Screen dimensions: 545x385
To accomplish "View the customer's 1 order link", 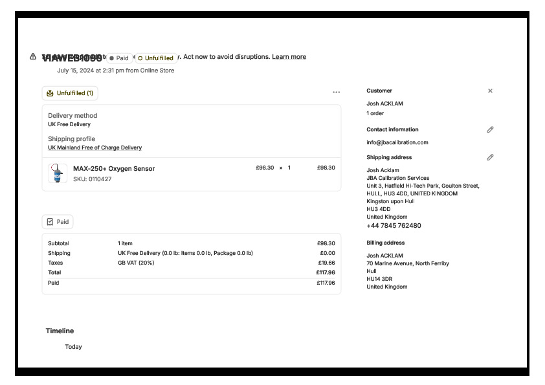I will pos(375,113).
